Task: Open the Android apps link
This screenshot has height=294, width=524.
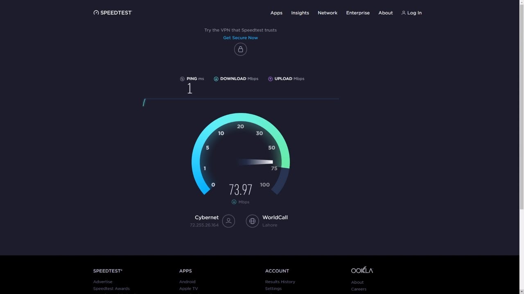Action: point(187,282)
